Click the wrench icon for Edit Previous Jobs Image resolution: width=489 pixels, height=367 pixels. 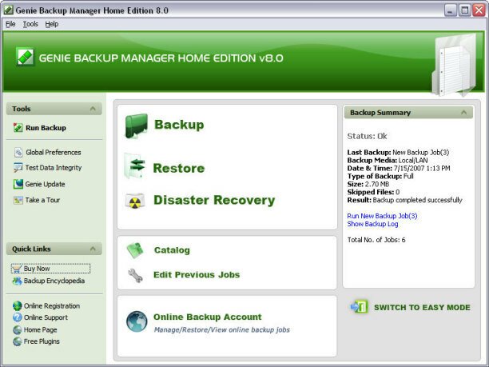(135, 275)
